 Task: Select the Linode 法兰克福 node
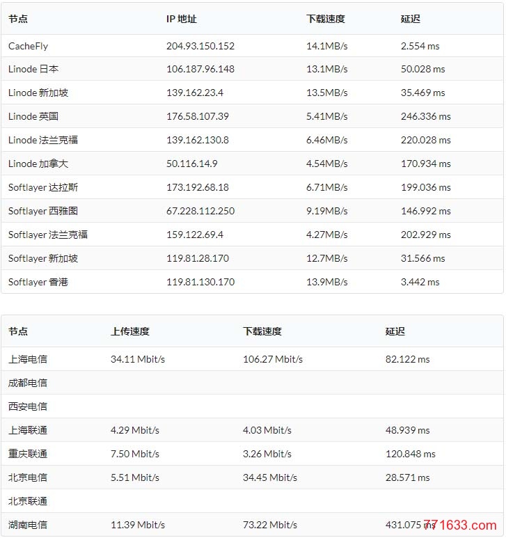pyautogui.click(x=43, y=140)
